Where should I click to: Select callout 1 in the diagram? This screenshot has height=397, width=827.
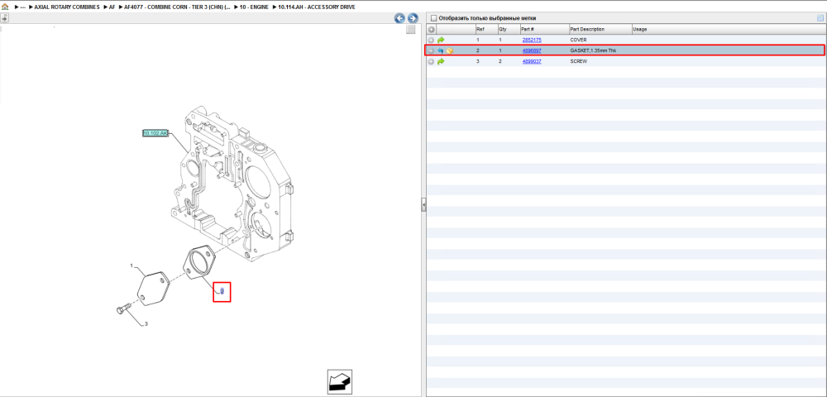[x=131, y=266]
